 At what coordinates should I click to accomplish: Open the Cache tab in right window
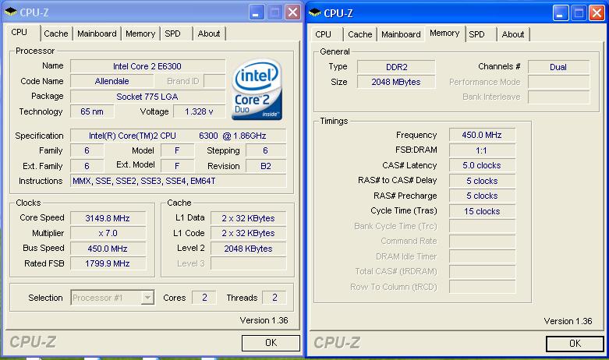[x=360, y=34]
